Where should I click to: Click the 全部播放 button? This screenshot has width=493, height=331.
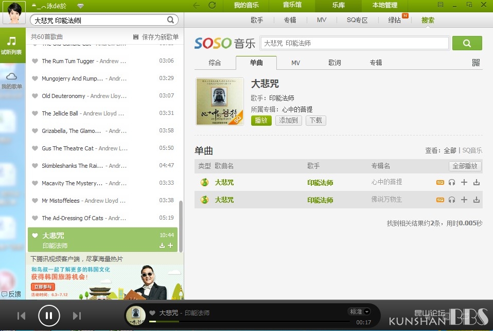point(465,166)
